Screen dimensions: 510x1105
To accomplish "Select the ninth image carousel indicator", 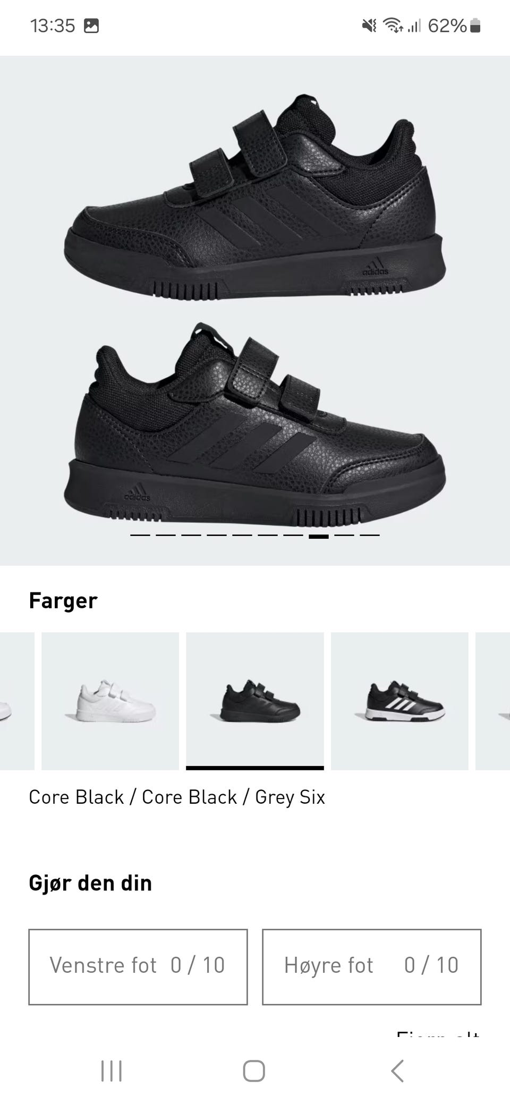I will pyautogui.click(x=344, y=535).
